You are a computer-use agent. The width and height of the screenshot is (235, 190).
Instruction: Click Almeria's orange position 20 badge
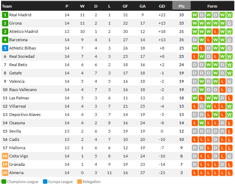click(5, 173)
